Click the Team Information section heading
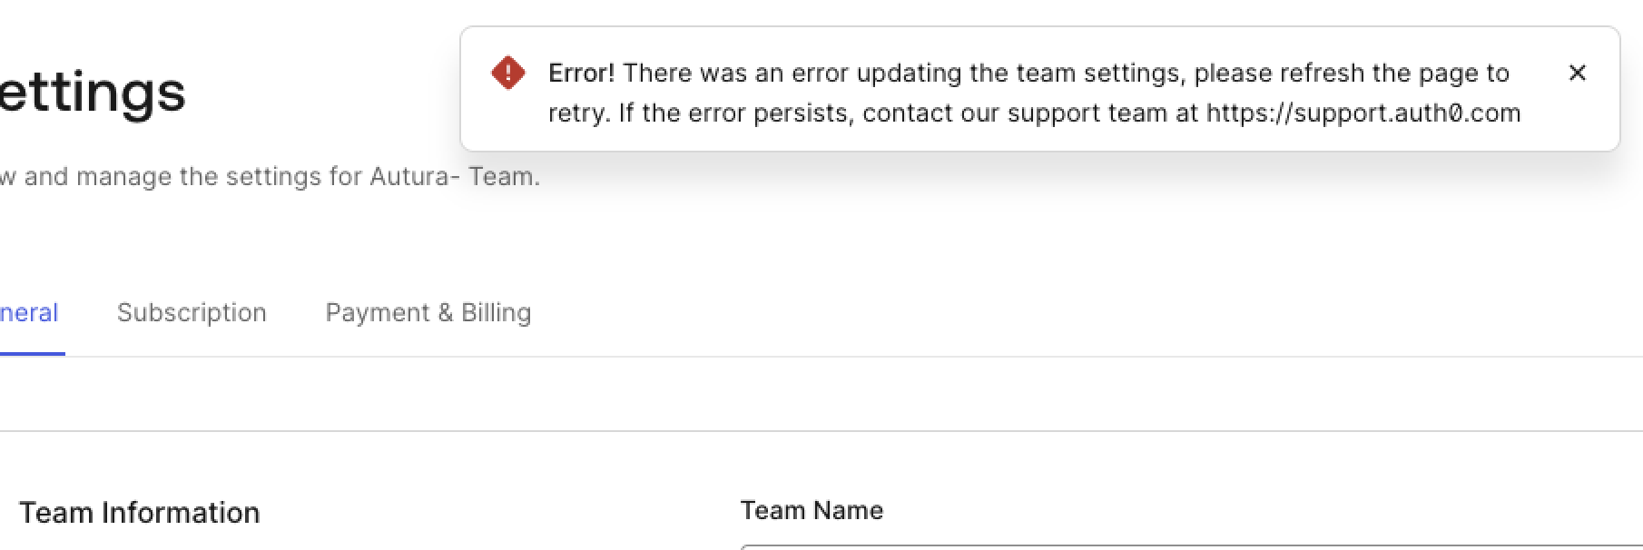The width and height of the screenshot is (1643, 550). tap(140, 513)
